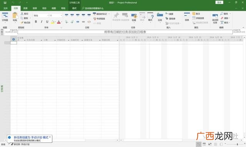The width and height of the screenshot is (246, 147).
Task: Close the manual scheduling mode tip popup
Action: coord(50,137)
